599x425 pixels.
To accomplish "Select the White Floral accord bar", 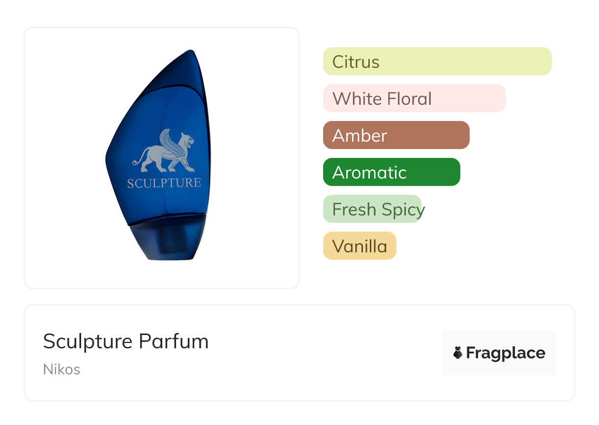I will 414,98.
